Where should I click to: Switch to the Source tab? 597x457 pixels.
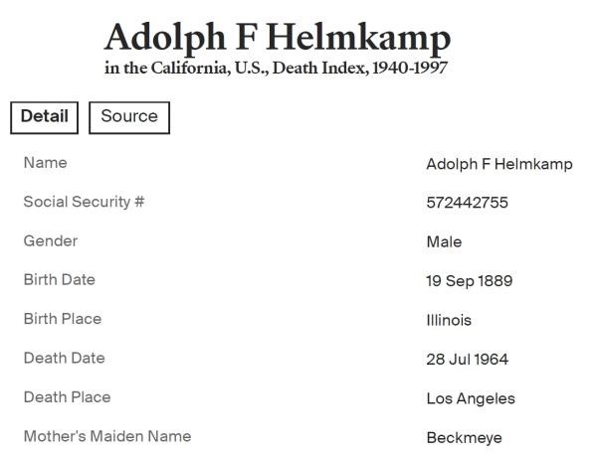point(129,117)
